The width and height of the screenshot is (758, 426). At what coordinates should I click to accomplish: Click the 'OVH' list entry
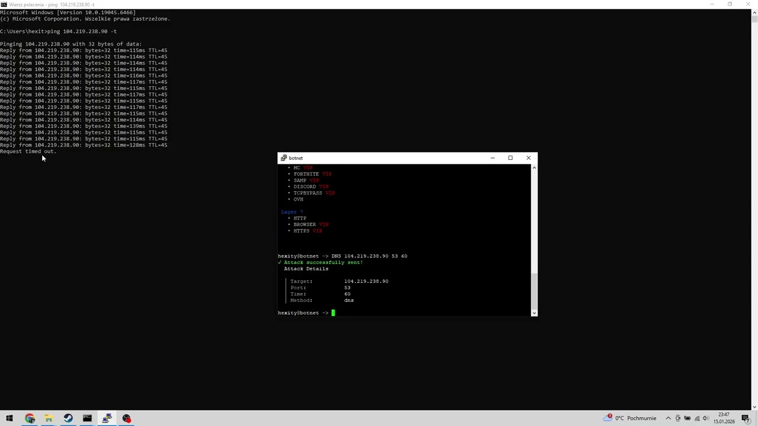298,199
